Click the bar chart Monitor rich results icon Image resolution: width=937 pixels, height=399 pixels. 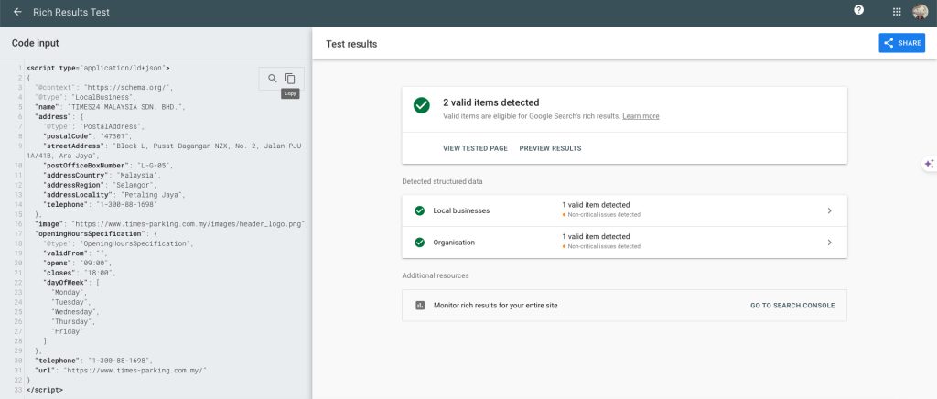(420, 305)
